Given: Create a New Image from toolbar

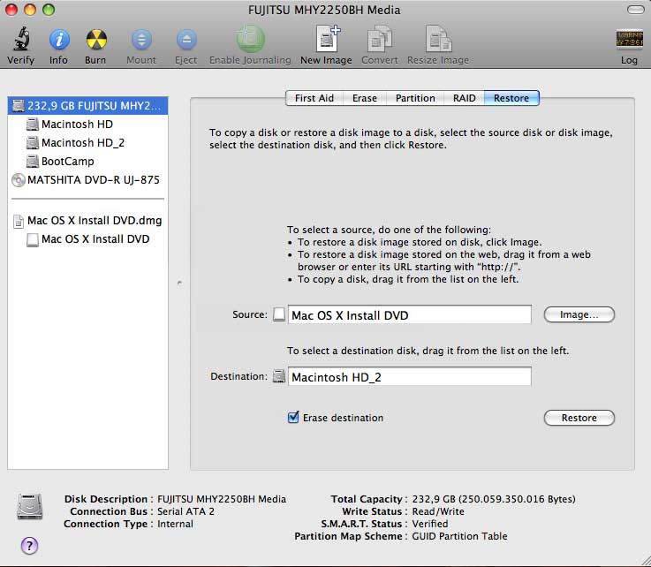Looking at the screenshot, I should (x=326, y=39).
